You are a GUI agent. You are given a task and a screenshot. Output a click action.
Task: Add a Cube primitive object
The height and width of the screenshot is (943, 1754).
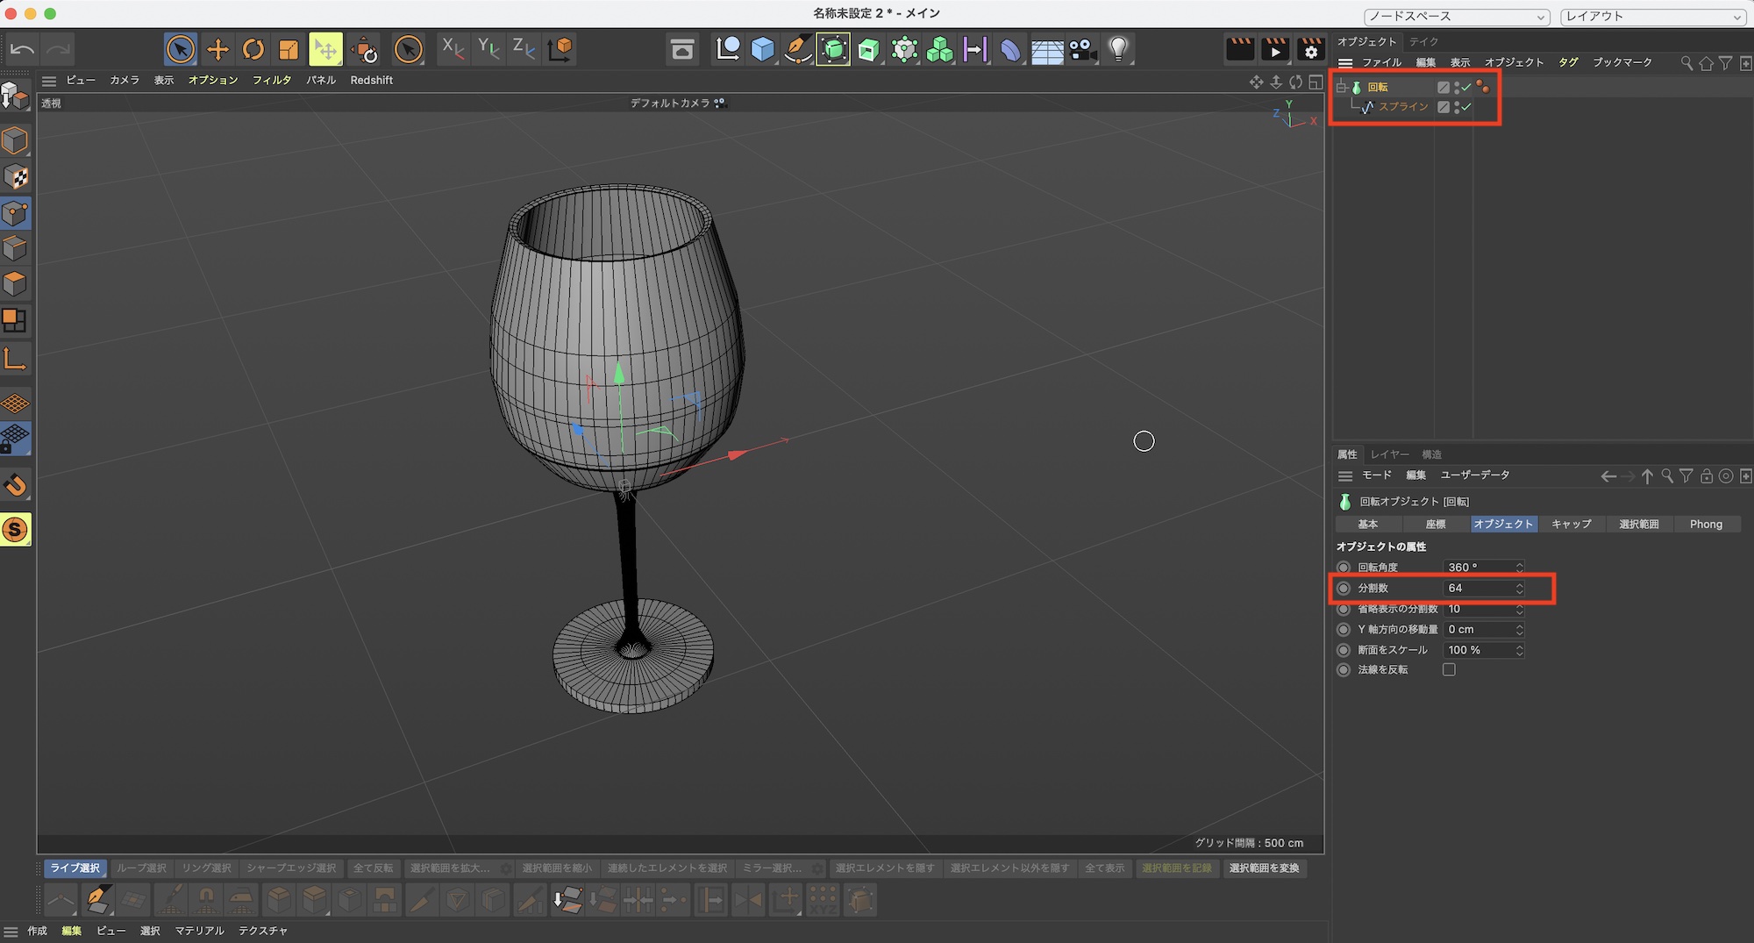click(x=763, y=49)
